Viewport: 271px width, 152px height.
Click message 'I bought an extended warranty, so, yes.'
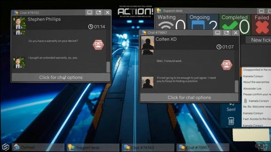pyautogui.click(x=53, y=58)
